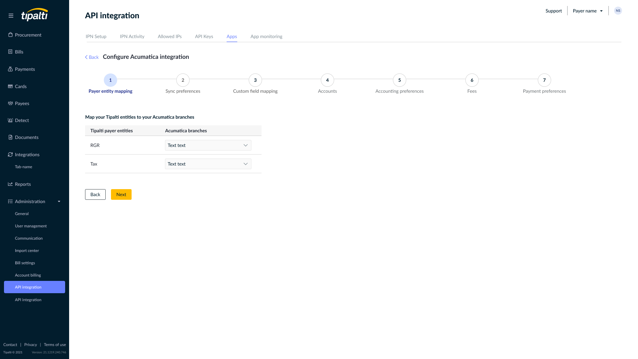Screen dimensions: 638x359
Task: Open the Reports section
Action: tap(23, 184)
